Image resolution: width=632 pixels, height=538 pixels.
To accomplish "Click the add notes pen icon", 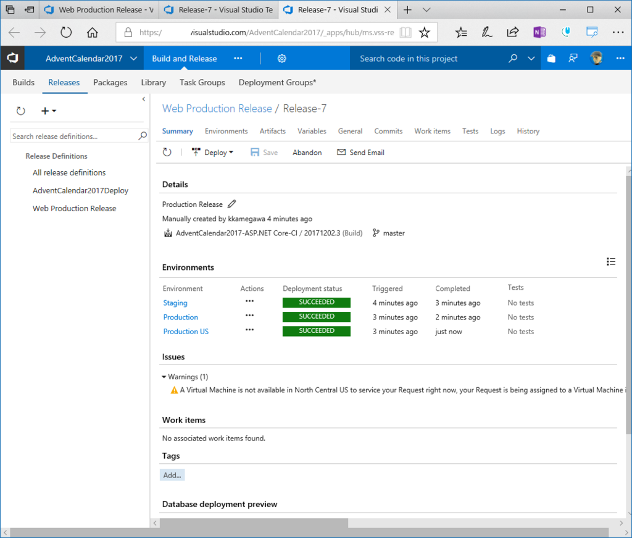I will pos(487,32).
